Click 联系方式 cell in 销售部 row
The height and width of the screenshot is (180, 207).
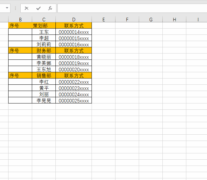point(74,75)
